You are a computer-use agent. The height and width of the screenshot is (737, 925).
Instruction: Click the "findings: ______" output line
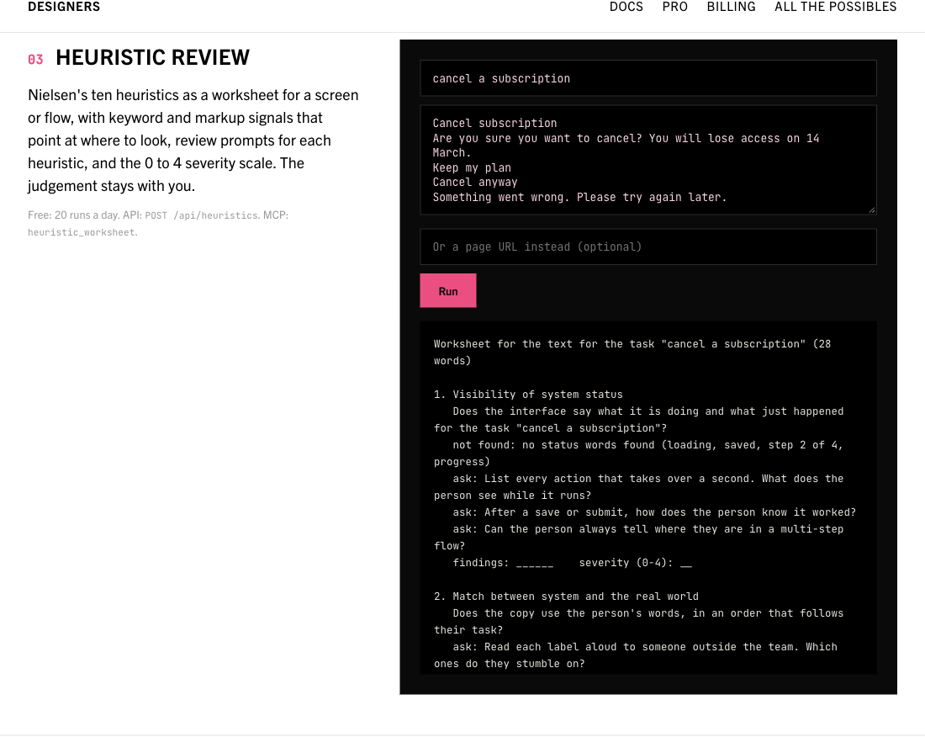[503, 562]
